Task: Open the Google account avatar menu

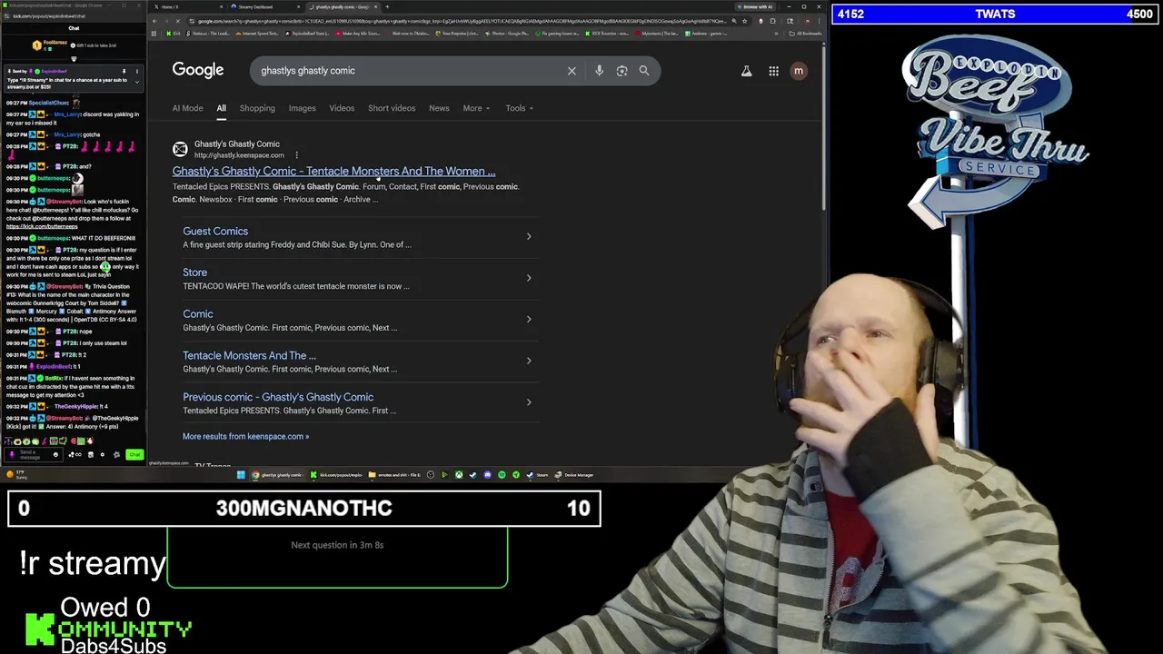Action: click(799, 71)
